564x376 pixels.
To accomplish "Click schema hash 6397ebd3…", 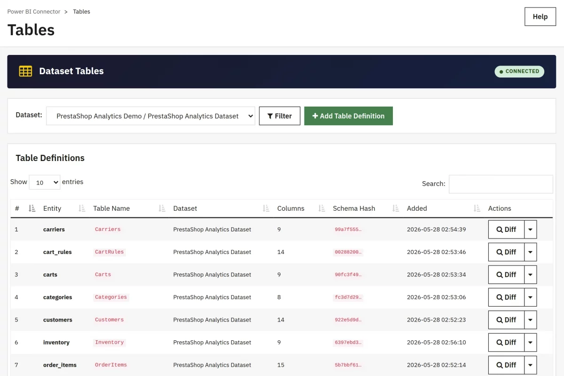I will tap(348, 342).
